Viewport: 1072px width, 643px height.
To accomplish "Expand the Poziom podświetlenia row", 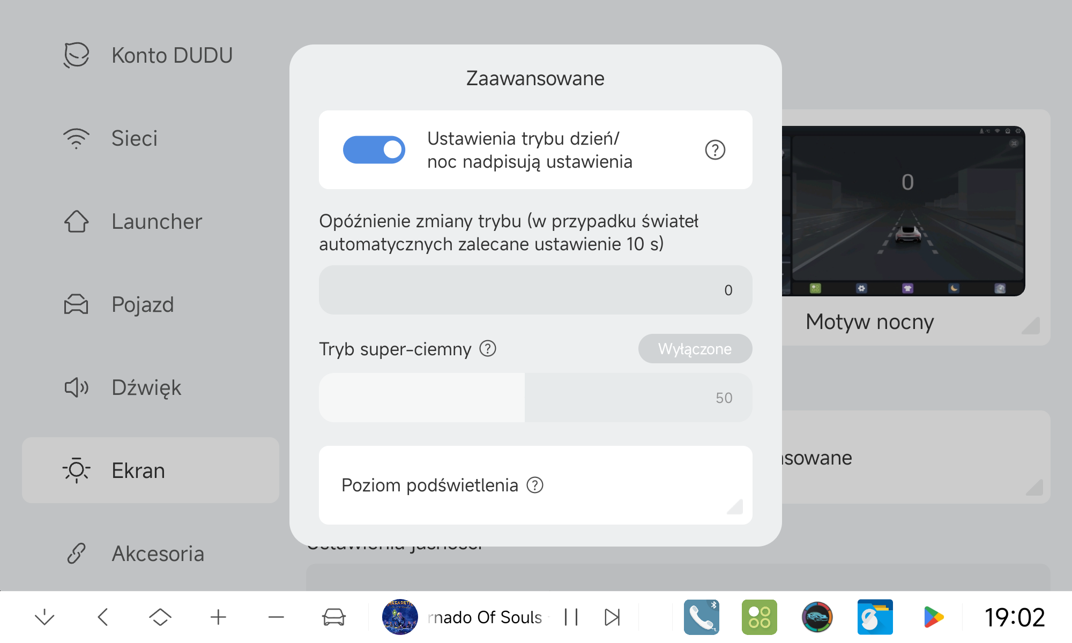I will tap(535, 485).
